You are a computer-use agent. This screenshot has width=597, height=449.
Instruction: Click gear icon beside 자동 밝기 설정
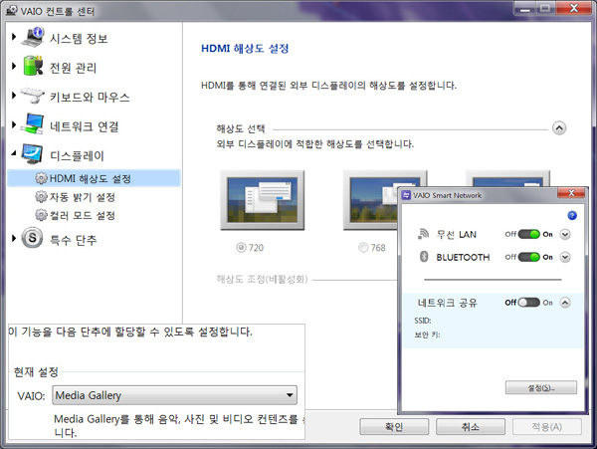(41, 197)
